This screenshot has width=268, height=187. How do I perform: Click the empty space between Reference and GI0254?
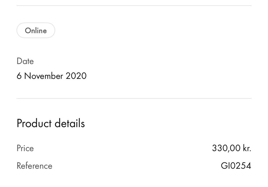click(134, 166)
